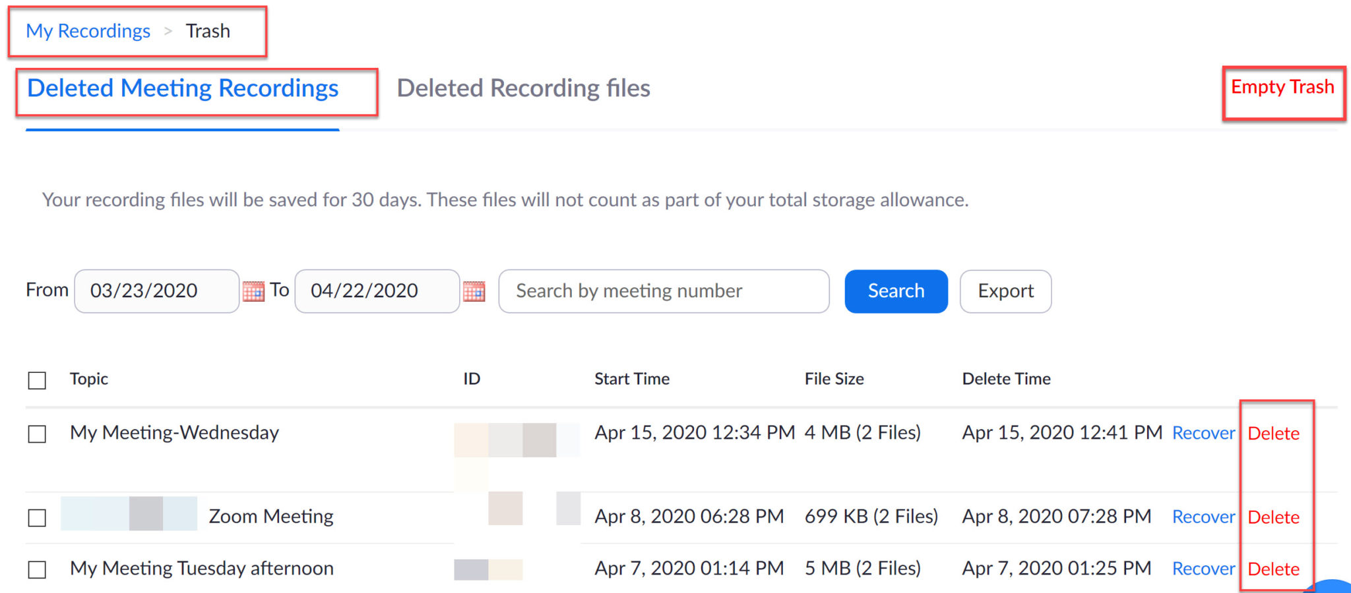Check the Zoom Meeting row checkbox

tap(37, 517)
